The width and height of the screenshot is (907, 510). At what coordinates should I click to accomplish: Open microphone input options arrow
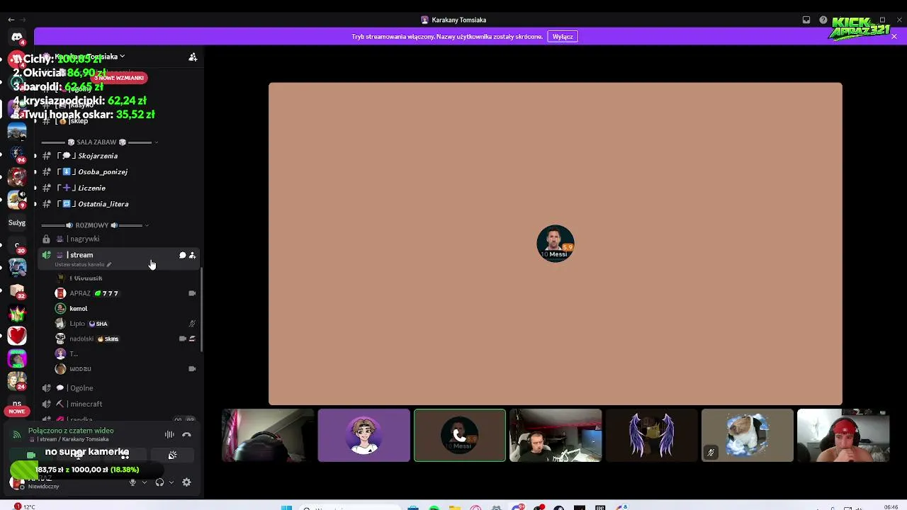point(144,482)
